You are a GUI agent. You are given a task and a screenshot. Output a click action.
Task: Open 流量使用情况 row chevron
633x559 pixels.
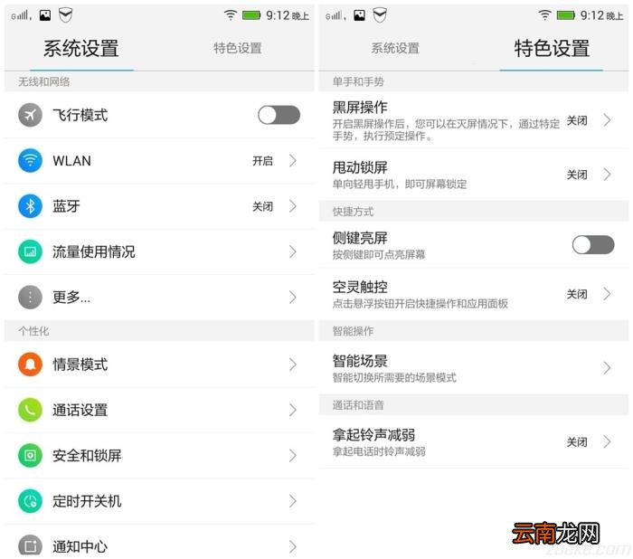293,251
